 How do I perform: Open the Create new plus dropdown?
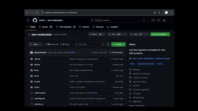[145, 20]
